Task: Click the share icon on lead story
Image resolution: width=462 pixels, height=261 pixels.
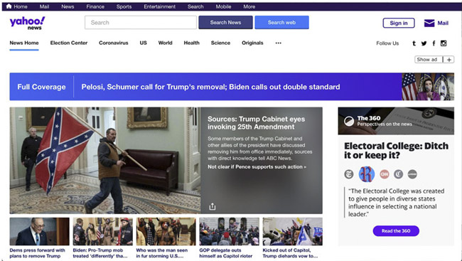Action: tap(212, 206)
